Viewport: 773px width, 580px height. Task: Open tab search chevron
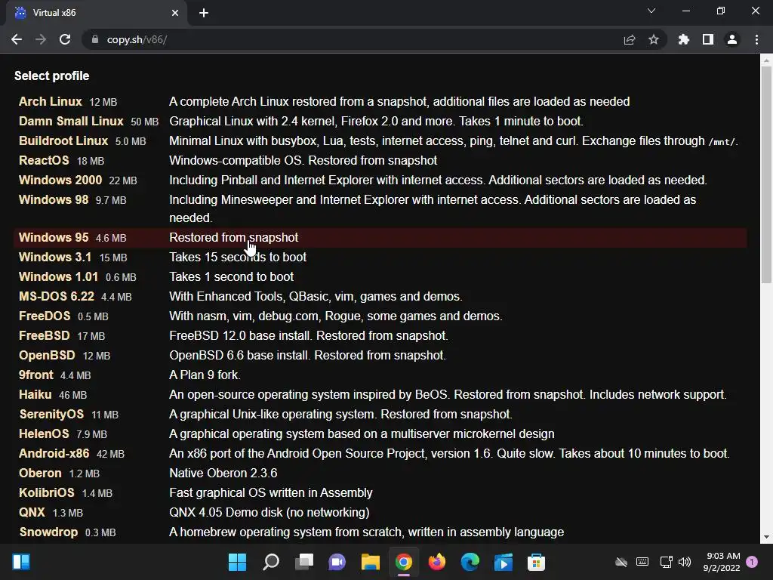pyautogui.click(x=651, y=11)
